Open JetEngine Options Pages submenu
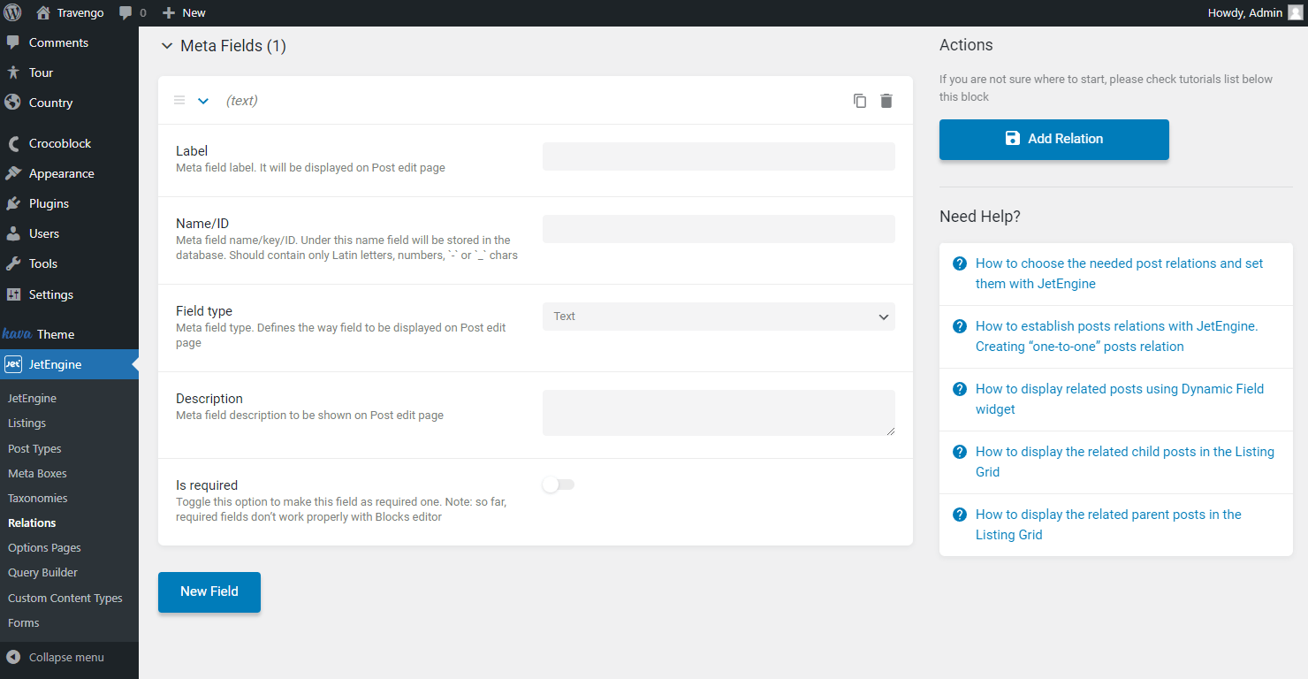The width and height of the screenshot is (1308, 679). click(44, 547)
